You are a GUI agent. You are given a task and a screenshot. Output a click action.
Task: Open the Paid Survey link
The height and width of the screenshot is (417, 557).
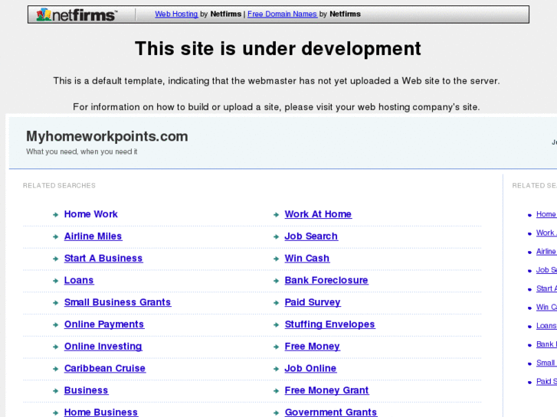[x=313, y=302]
